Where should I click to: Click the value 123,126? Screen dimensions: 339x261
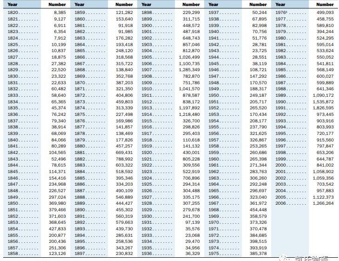57,254
